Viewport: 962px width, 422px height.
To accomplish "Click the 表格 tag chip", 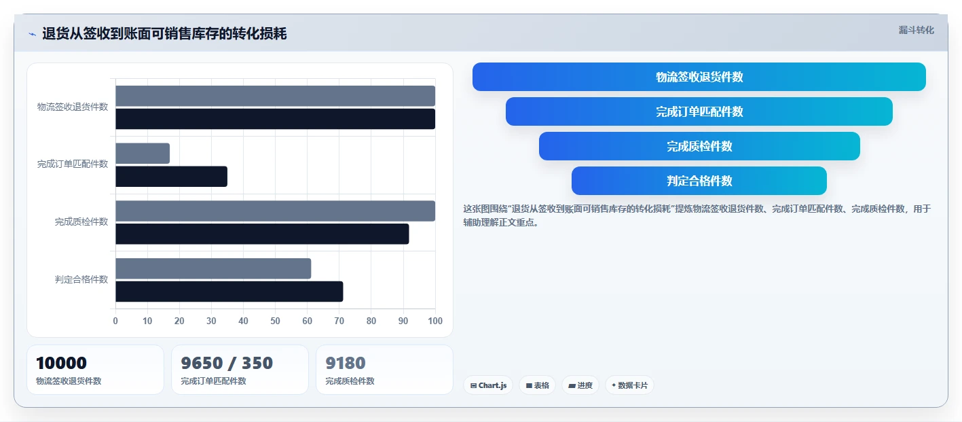I will pyautogui.click(x=537, y=385).
